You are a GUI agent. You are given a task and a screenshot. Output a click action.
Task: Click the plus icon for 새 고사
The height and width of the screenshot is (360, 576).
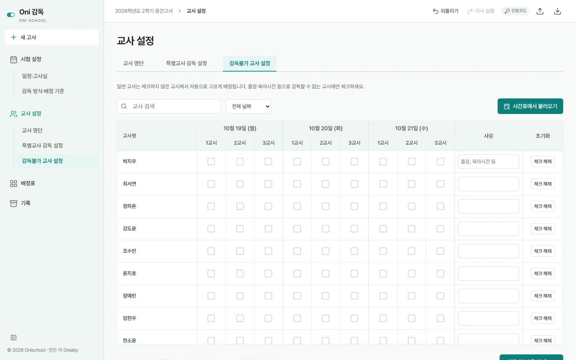click(13, 37)
